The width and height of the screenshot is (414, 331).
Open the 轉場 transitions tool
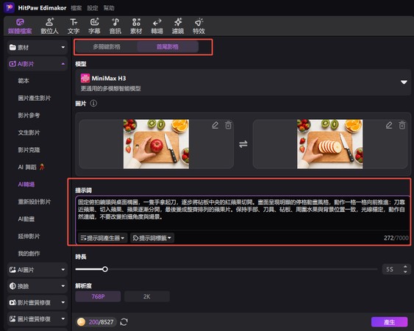pos(157,26)
